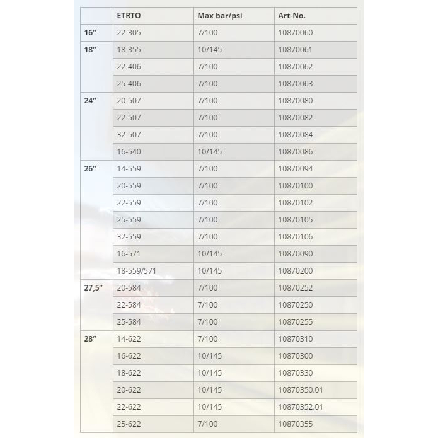Screen dimensions: 438x438
Task: Click article number 10870255
Action: point(296,322)
